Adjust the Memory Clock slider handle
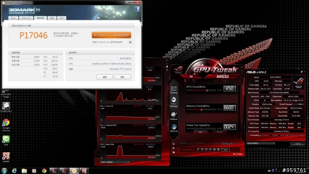Viewport: 309px width, 174px height. (x=201, y=110)
